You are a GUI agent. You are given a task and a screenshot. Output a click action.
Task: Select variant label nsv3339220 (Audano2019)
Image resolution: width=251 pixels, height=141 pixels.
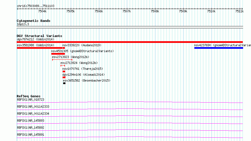coord(82,45)
